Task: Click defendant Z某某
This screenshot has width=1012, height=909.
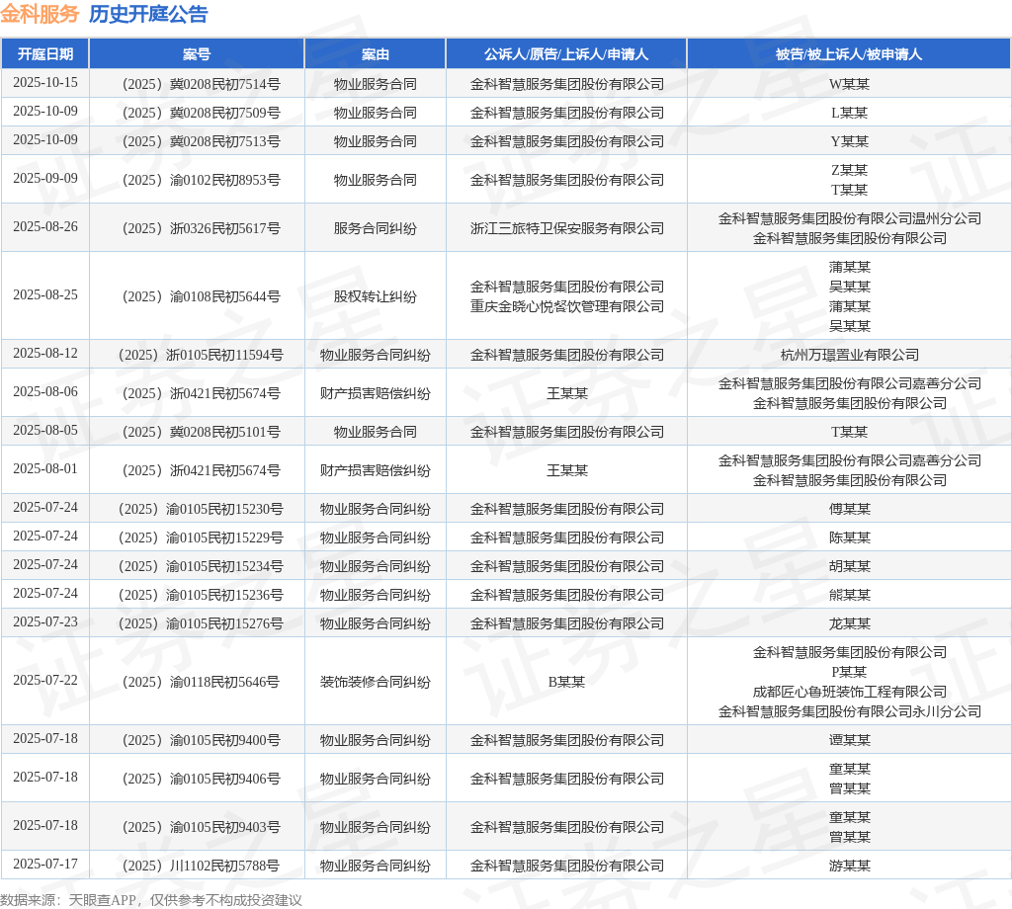Action: coord(849,170)
